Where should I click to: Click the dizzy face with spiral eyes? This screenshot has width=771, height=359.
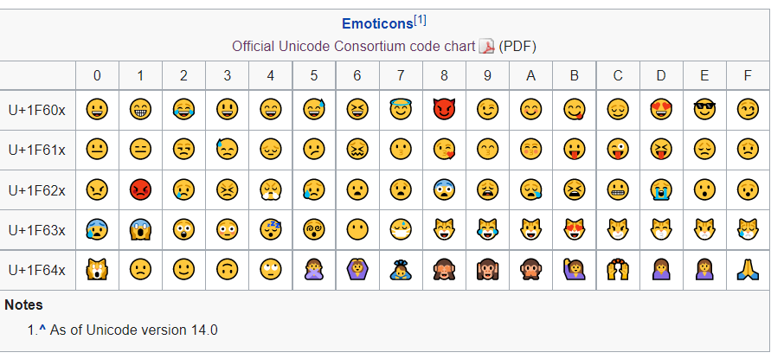pyautogui.click(x=314, y=229)
